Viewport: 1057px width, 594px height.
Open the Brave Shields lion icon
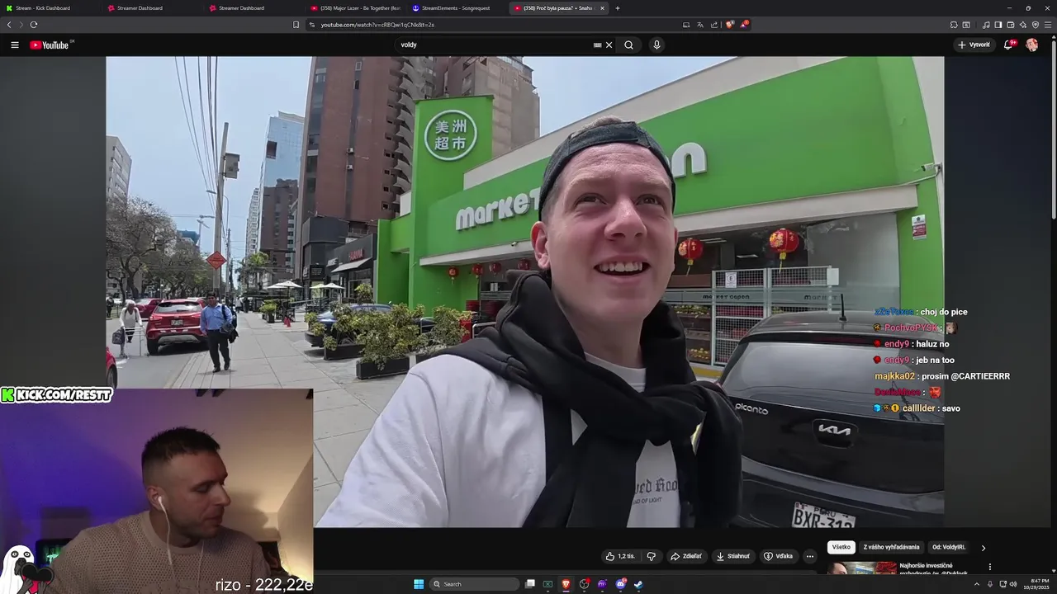click(x=730, y=24)
